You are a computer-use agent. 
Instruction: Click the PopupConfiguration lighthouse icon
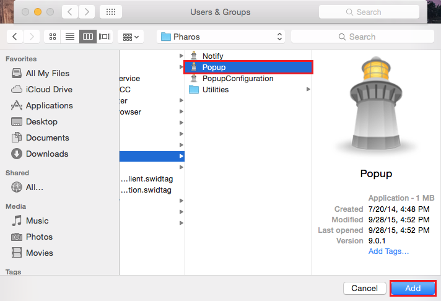pos(194,78)
